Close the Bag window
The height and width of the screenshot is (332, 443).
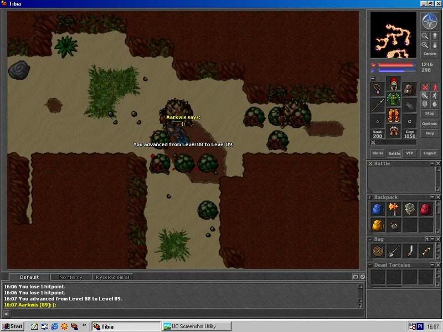[x=438, y=239]
